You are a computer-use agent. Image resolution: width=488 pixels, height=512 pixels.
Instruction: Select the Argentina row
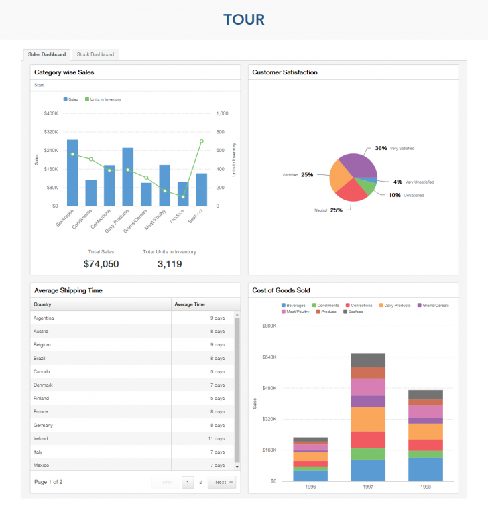[x=132, y=318]
